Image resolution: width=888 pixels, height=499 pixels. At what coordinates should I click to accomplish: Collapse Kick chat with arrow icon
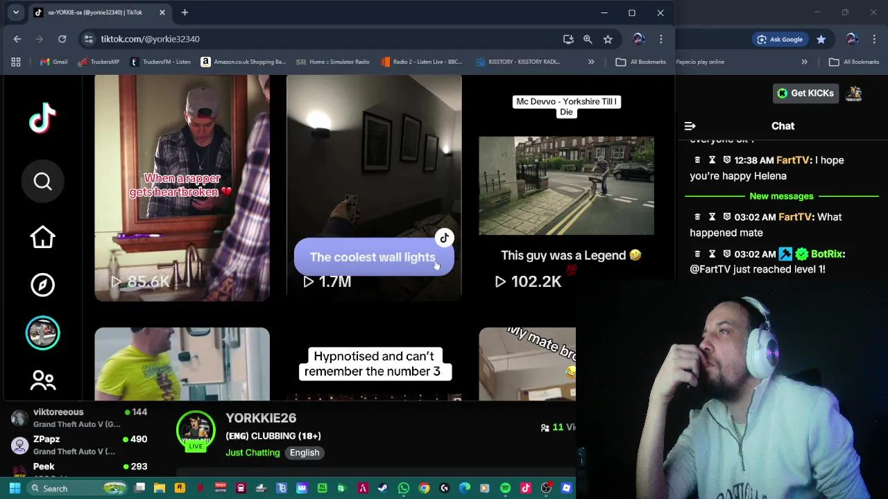point(690,126)
